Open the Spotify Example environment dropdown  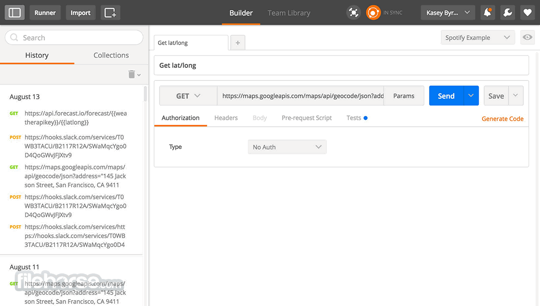(477, 38)
